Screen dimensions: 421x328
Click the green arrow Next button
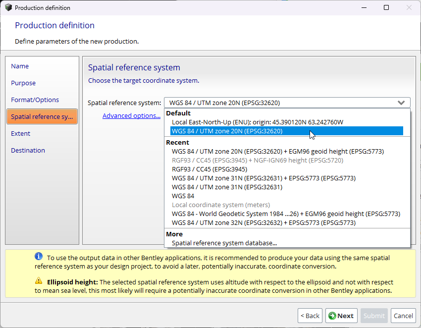[x=341, y=316]
